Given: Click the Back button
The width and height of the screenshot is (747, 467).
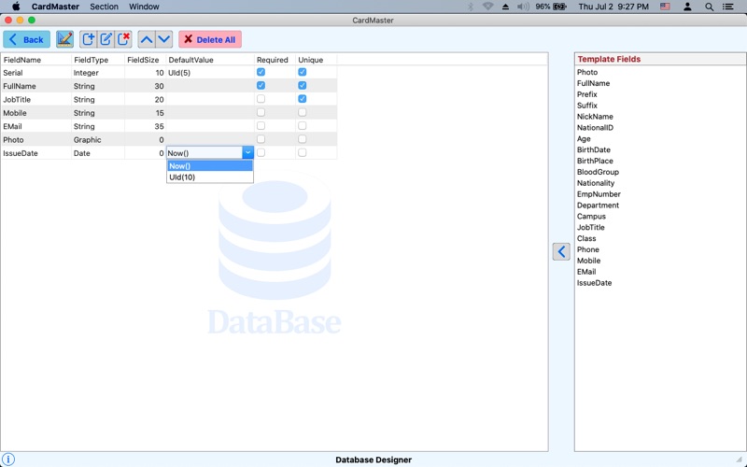Looking at the screenshot, I should tap(27, 39).
